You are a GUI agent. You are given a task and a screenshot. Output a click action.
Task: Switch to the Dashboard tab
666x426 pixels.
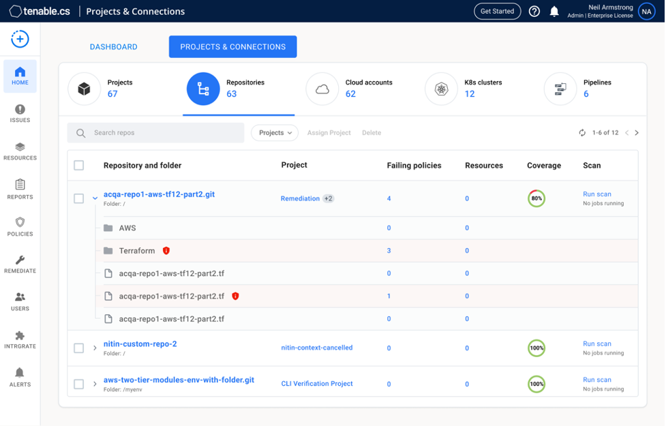coord(113,46)
